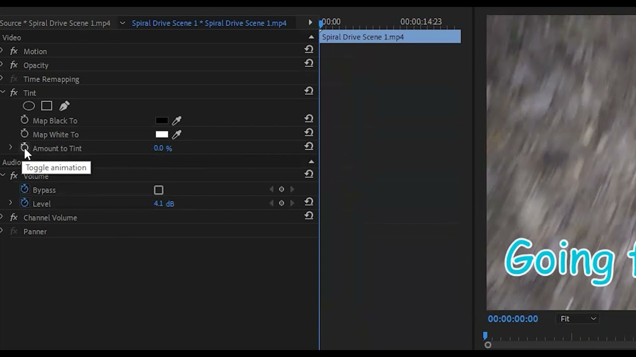Expand the Level parameter
The height and width of the screenshot is (357, 636).
coord(10,203)
